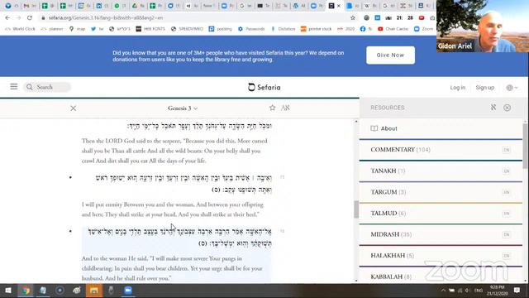Viewport: 529px width, 298px height.
Task: Open text display settings (A/א icon)
Action: [285, 108]
